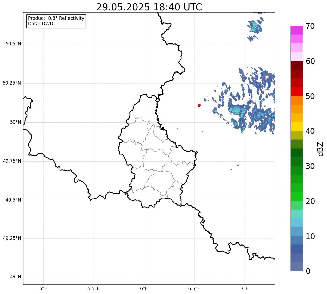This screenshot has width=327, height=294.
Task: Click the "50.25°N" latitude label
Action: point(12,83)
